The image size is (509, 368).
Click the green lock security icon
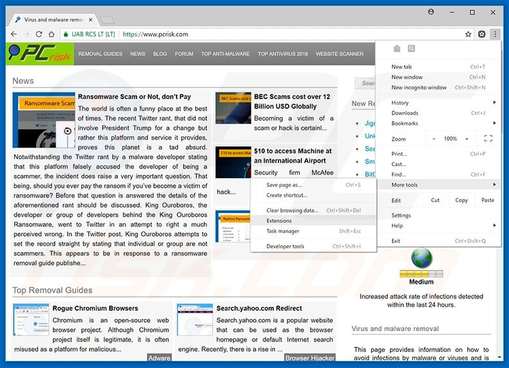66,34
